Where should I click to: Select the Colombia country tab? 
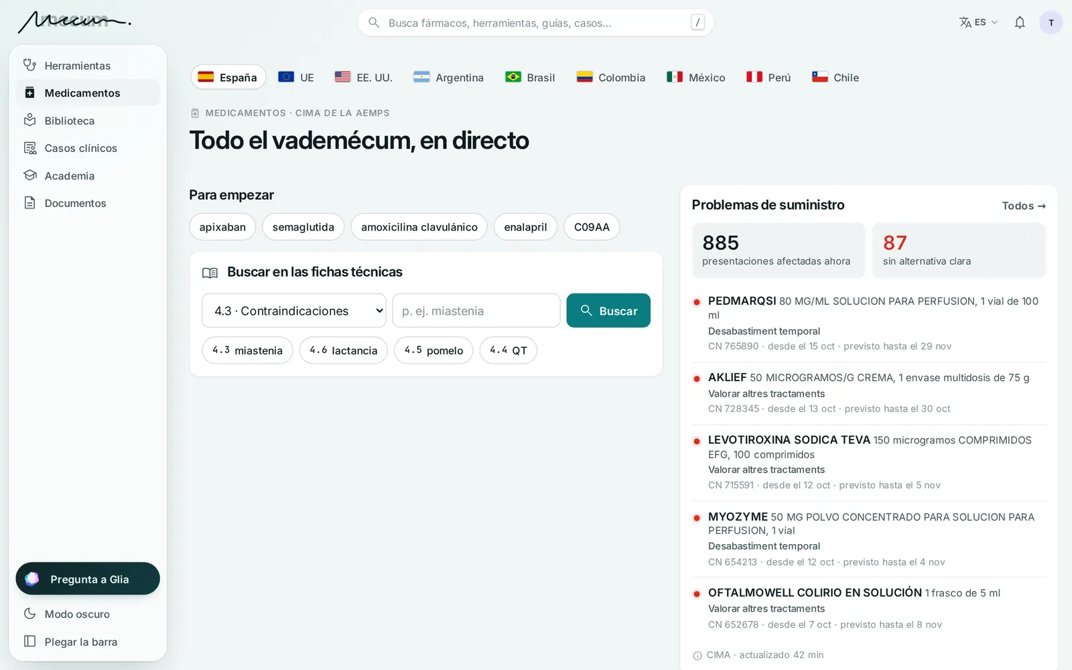[611, 77]
